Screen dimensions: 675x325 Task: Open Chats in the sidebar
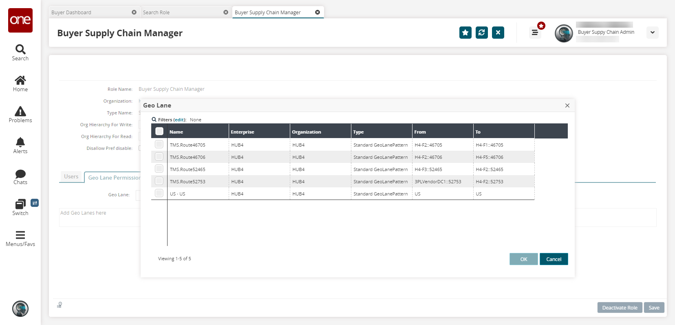(x=20, y=177)
